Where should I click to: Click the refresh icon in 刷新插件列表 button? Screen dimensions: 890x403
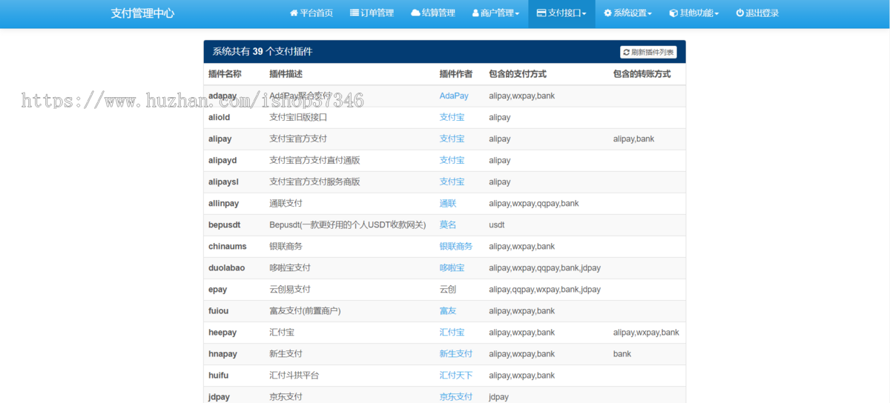627,52
